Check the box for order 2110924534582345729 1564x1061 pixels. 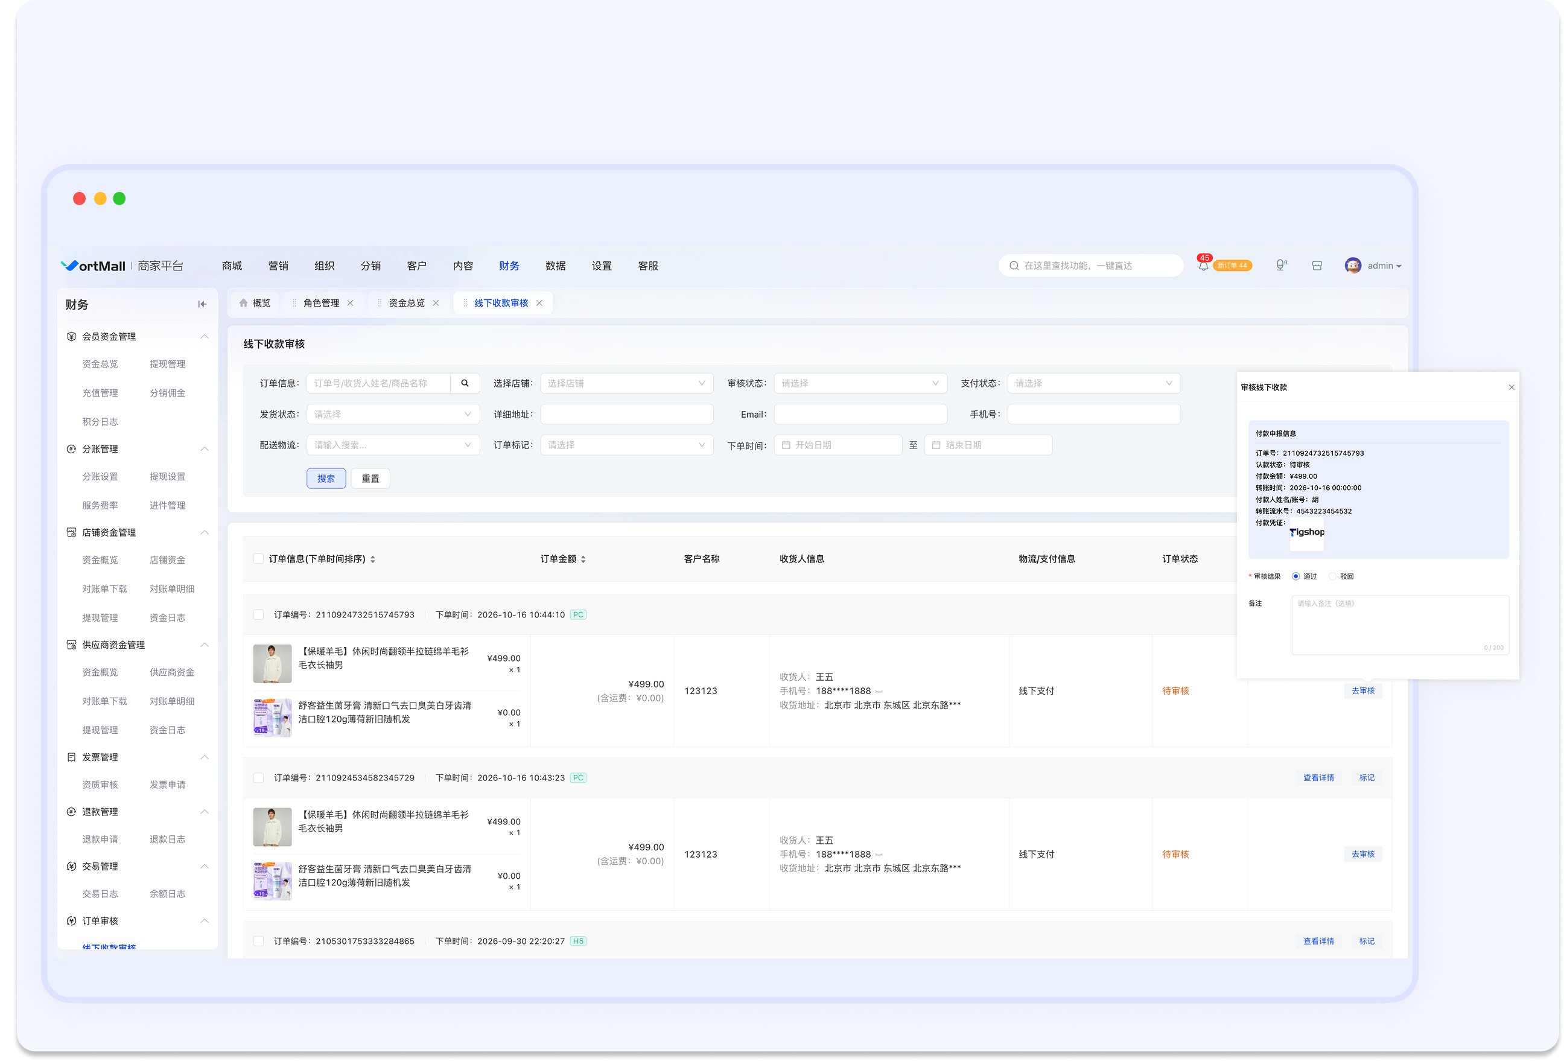click(258, 778)
